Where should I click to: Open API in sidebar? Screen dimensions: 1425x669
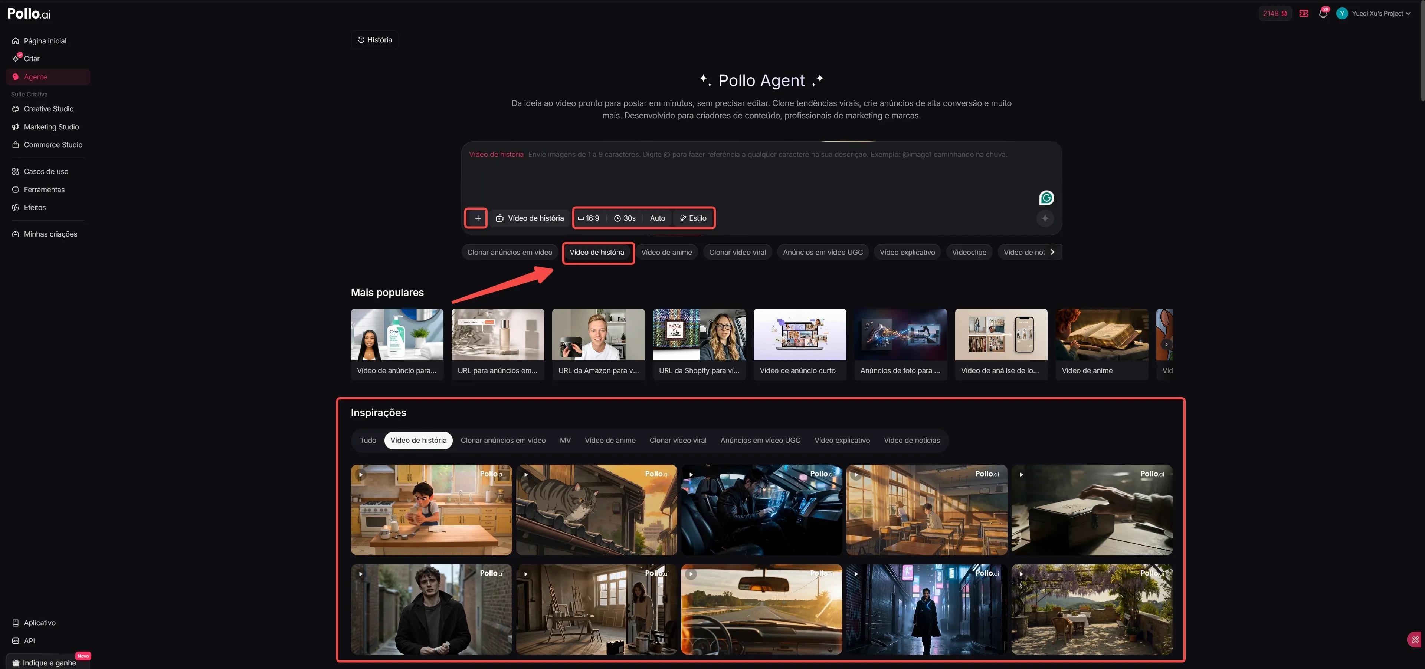[x=47, y=641]
